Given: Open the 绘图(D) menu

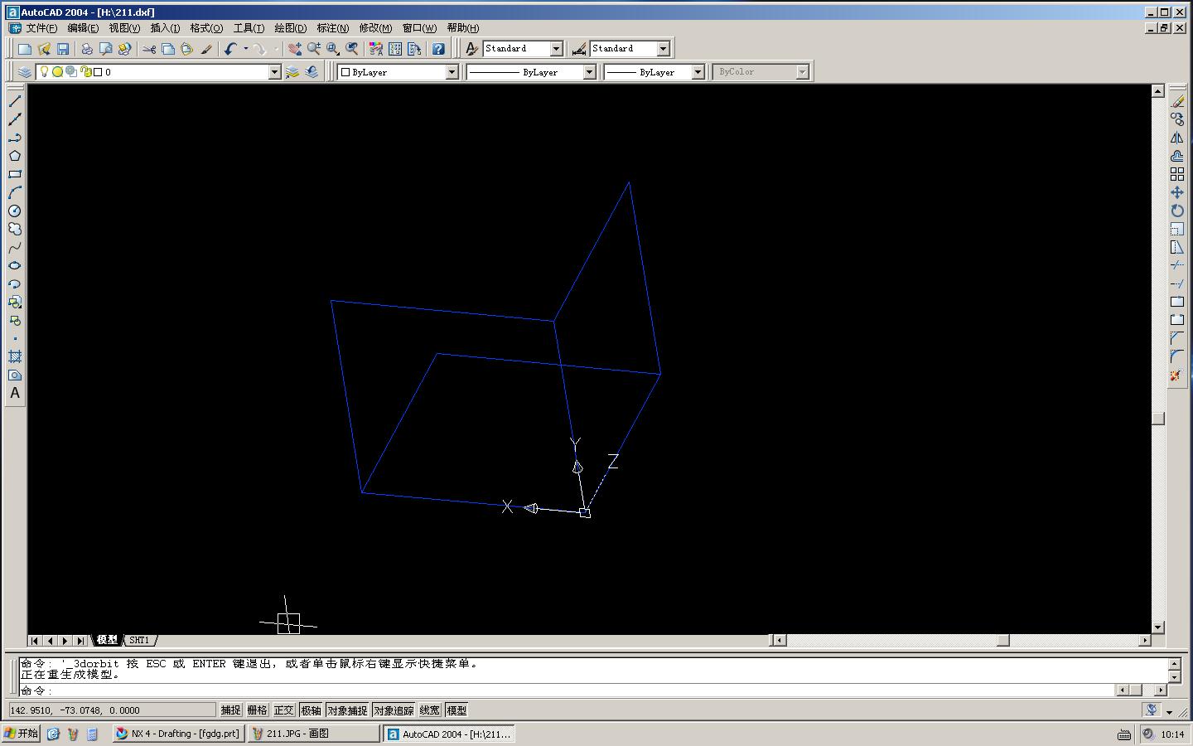Looking at the screenshot, I should pos(290,28).
